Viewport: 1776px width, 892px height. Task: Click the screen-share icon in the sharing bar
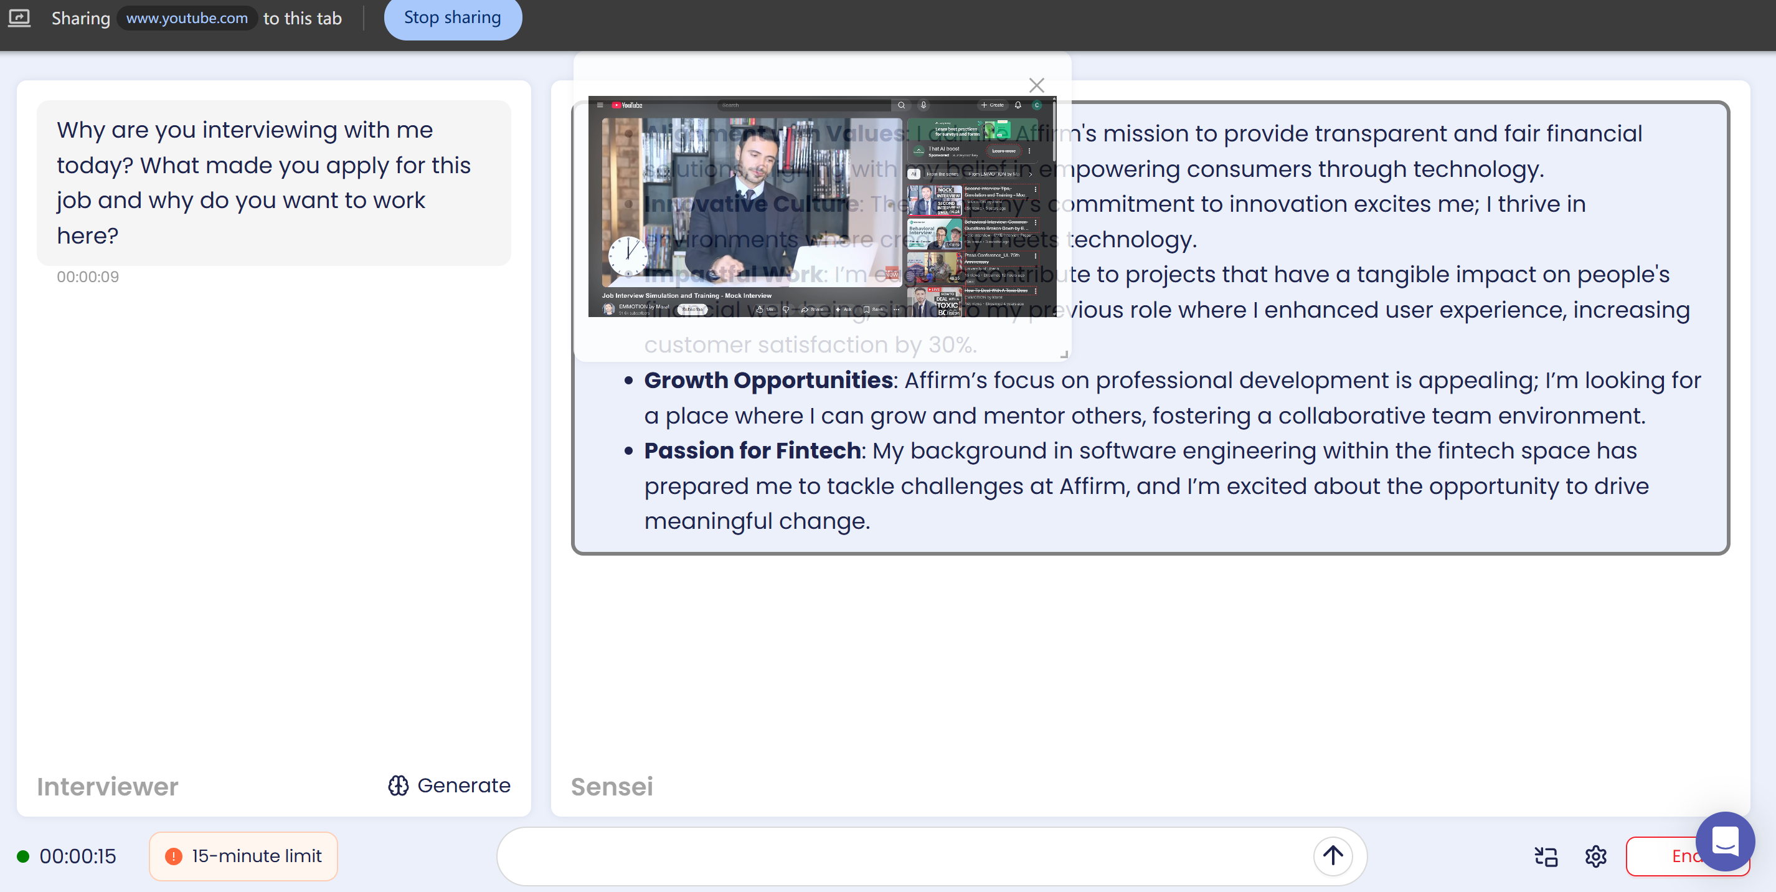(x=19, y=18)
